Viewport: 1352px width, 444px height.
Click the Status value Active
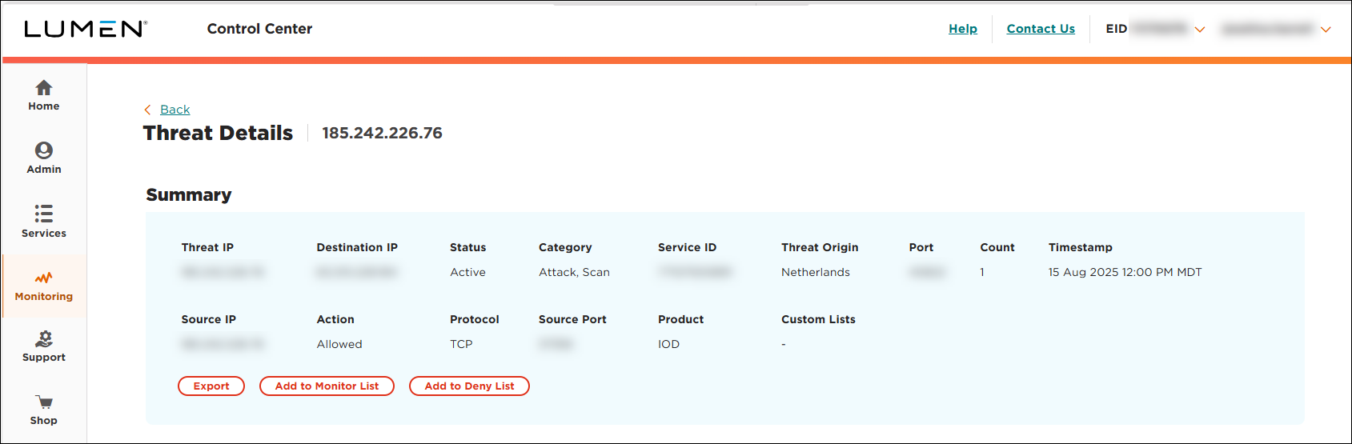tap(467, 272)
